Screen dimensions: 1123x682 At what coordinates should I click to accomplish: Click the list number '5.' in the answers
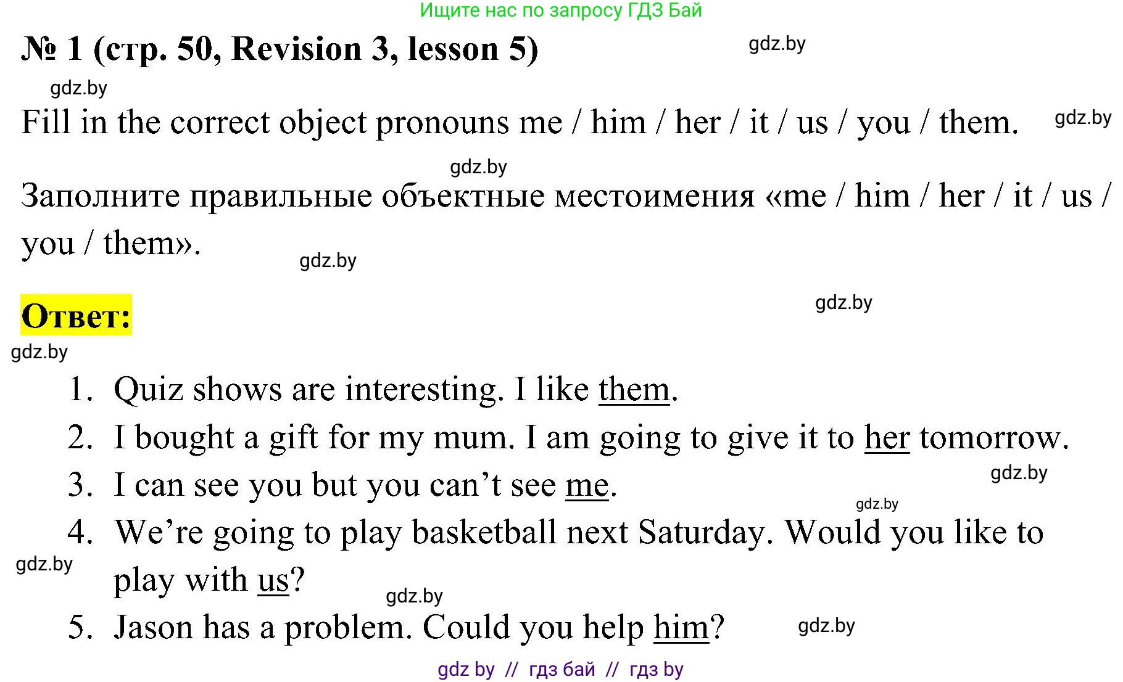[80, 628]
